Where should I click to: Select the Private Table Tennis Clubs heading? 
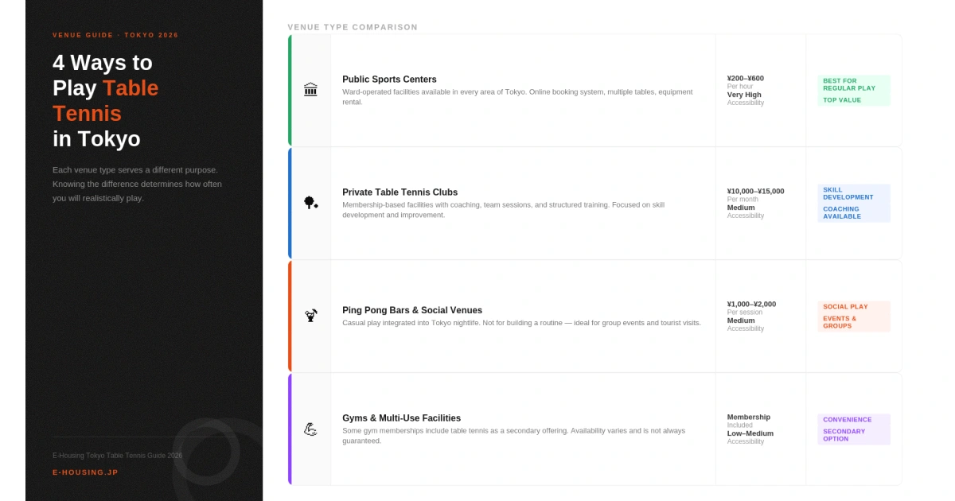400,192
